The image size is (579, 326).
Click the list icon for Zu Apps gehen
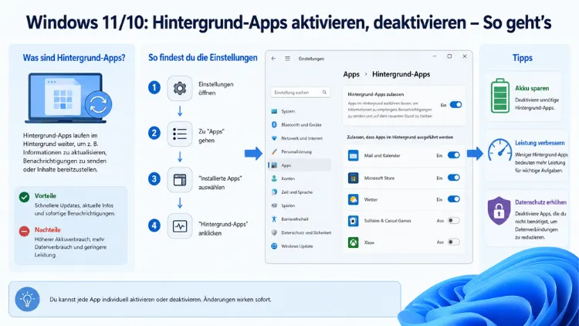tap(180, 134)
